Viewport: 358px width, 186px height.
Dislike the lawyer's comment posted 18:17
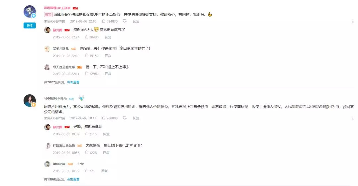pyautogui.click(x=124, y=118)
